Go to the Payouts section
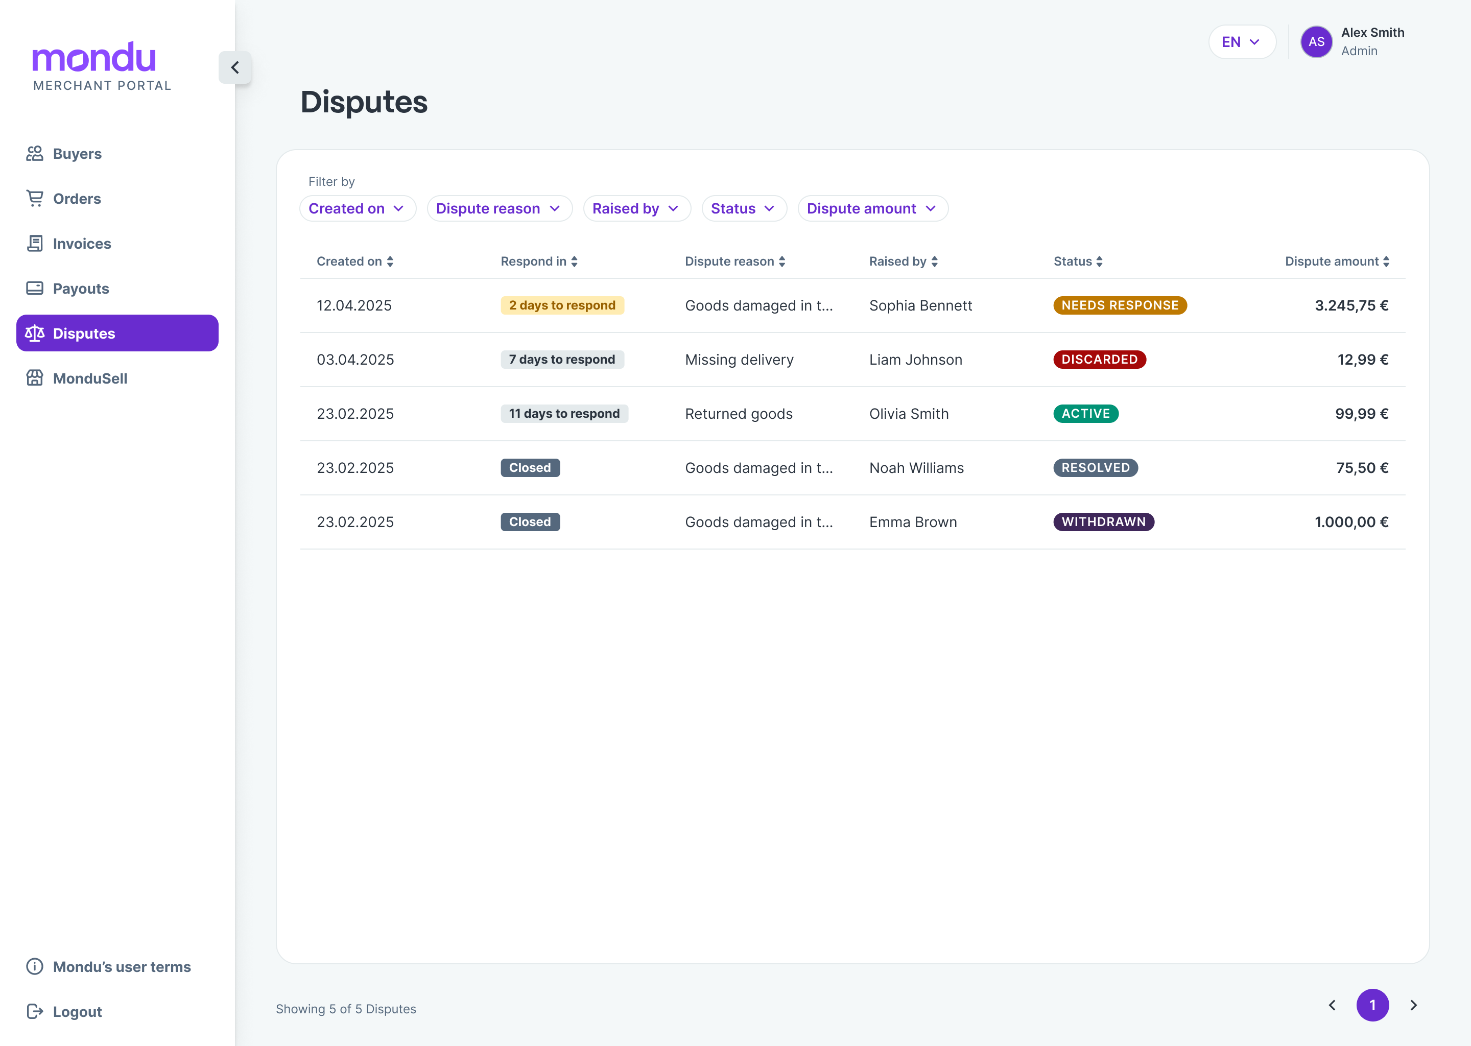 click(81, 289)
